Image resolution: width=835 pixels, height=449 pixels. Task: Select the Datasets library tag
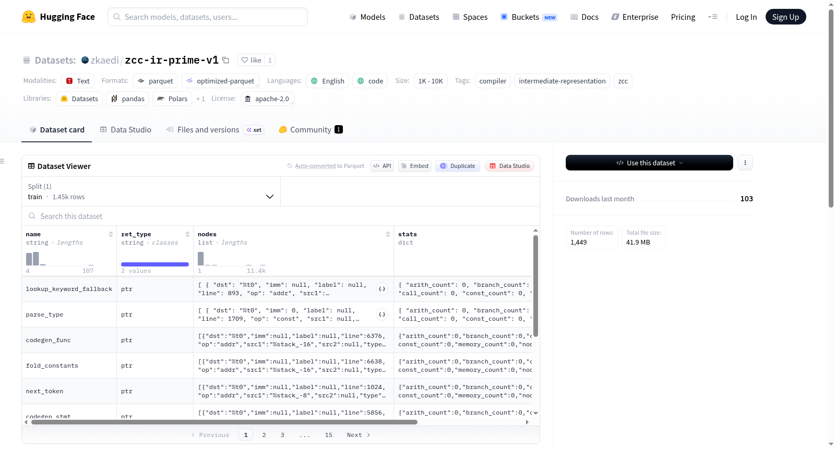click(x=79, y=99)
